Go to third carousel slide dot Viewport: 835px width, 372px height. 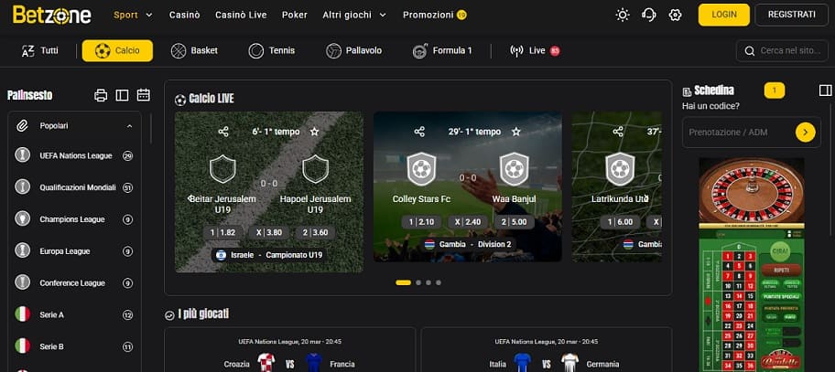tap(428, 282)
